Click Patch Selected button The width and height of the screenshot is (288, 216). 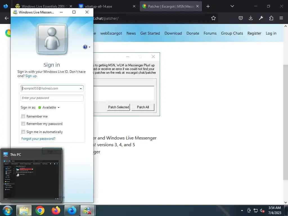point(118,107)
